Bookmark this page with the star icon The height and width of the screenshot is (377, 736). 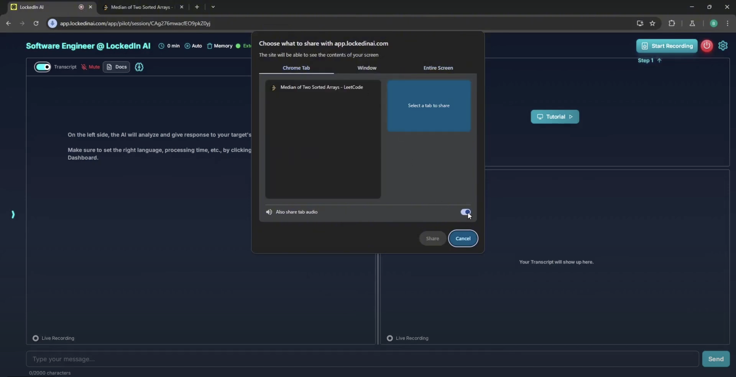coord(652,23)
